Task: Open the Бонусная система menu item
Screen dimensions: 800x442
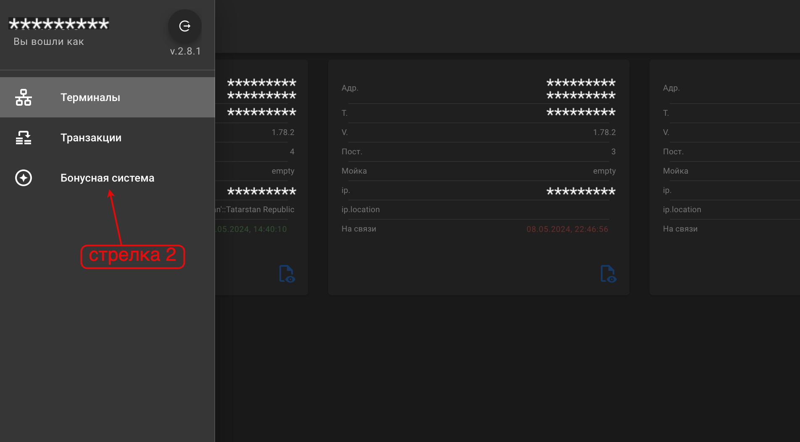Action: [108, 178]
